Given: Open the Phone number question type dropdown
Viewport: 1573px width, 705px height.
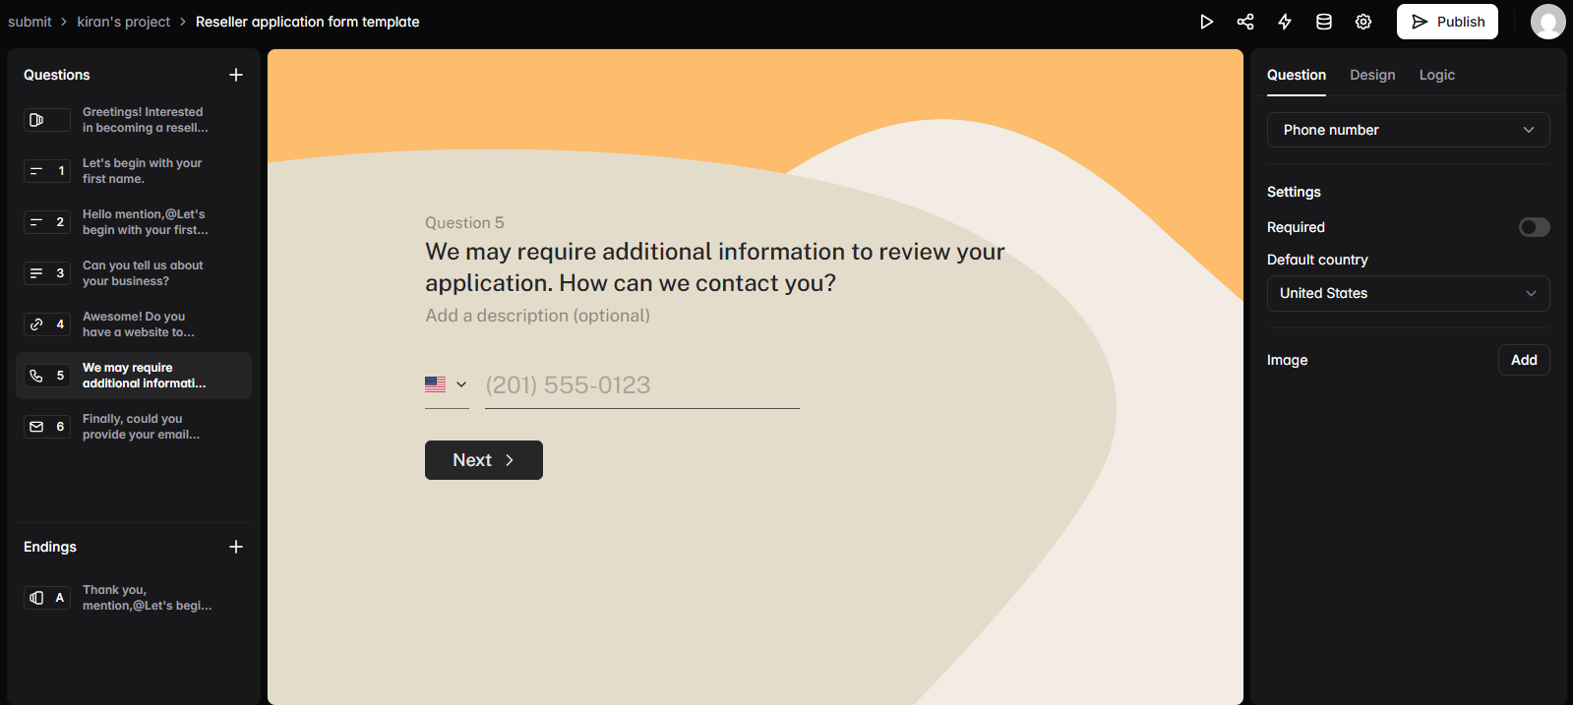Looking at the screenshot, I should coord(1408,130).
